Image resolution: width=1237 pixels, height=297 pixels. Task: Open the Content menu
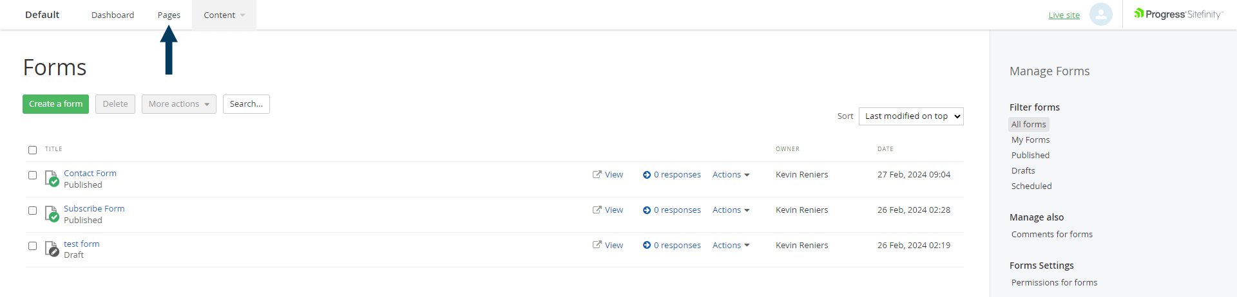point(224,15)
